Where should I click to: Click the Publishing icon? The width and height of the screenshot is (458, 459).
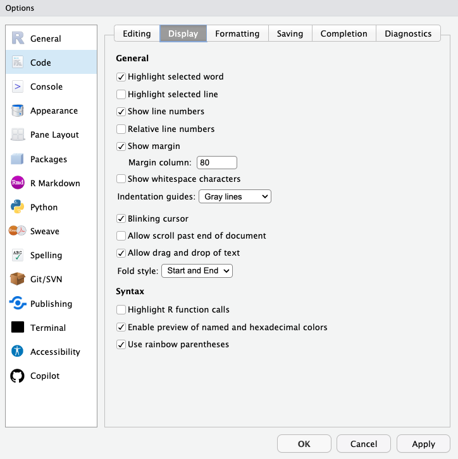[18, 304]
